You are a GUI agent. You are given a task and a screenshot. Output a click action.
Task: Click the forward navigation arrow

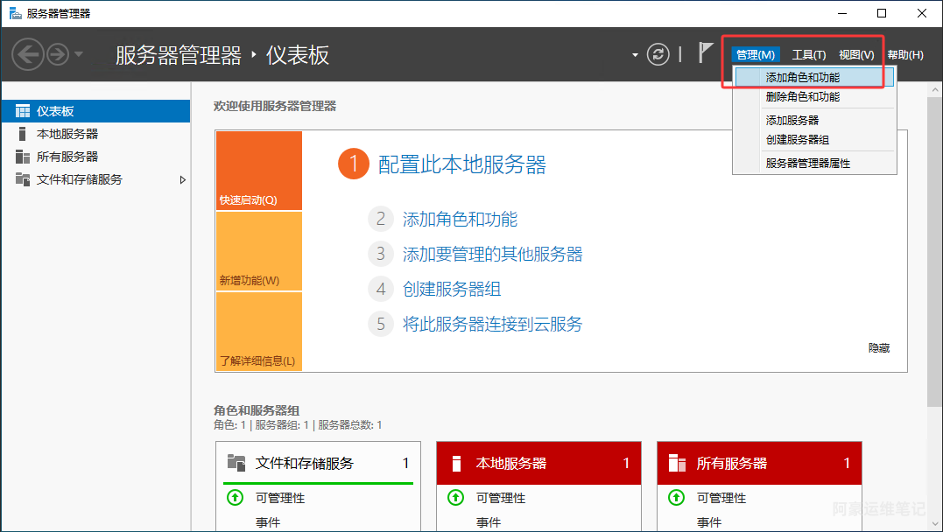(58, 55)
